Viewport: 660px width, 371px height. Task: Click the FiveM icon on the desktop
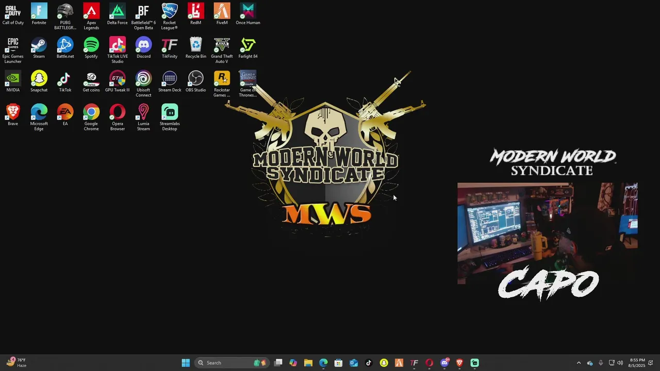pos(222,14)
